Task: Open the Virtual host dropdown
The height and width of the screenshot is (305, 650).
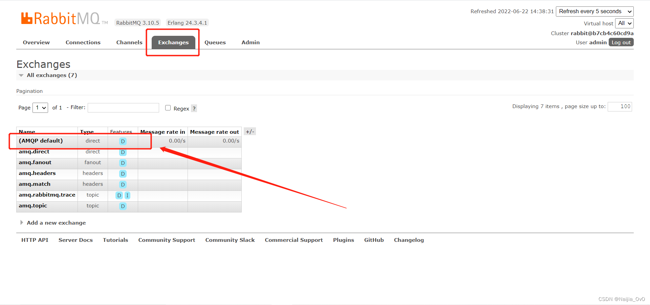Action: pos(624,23)
